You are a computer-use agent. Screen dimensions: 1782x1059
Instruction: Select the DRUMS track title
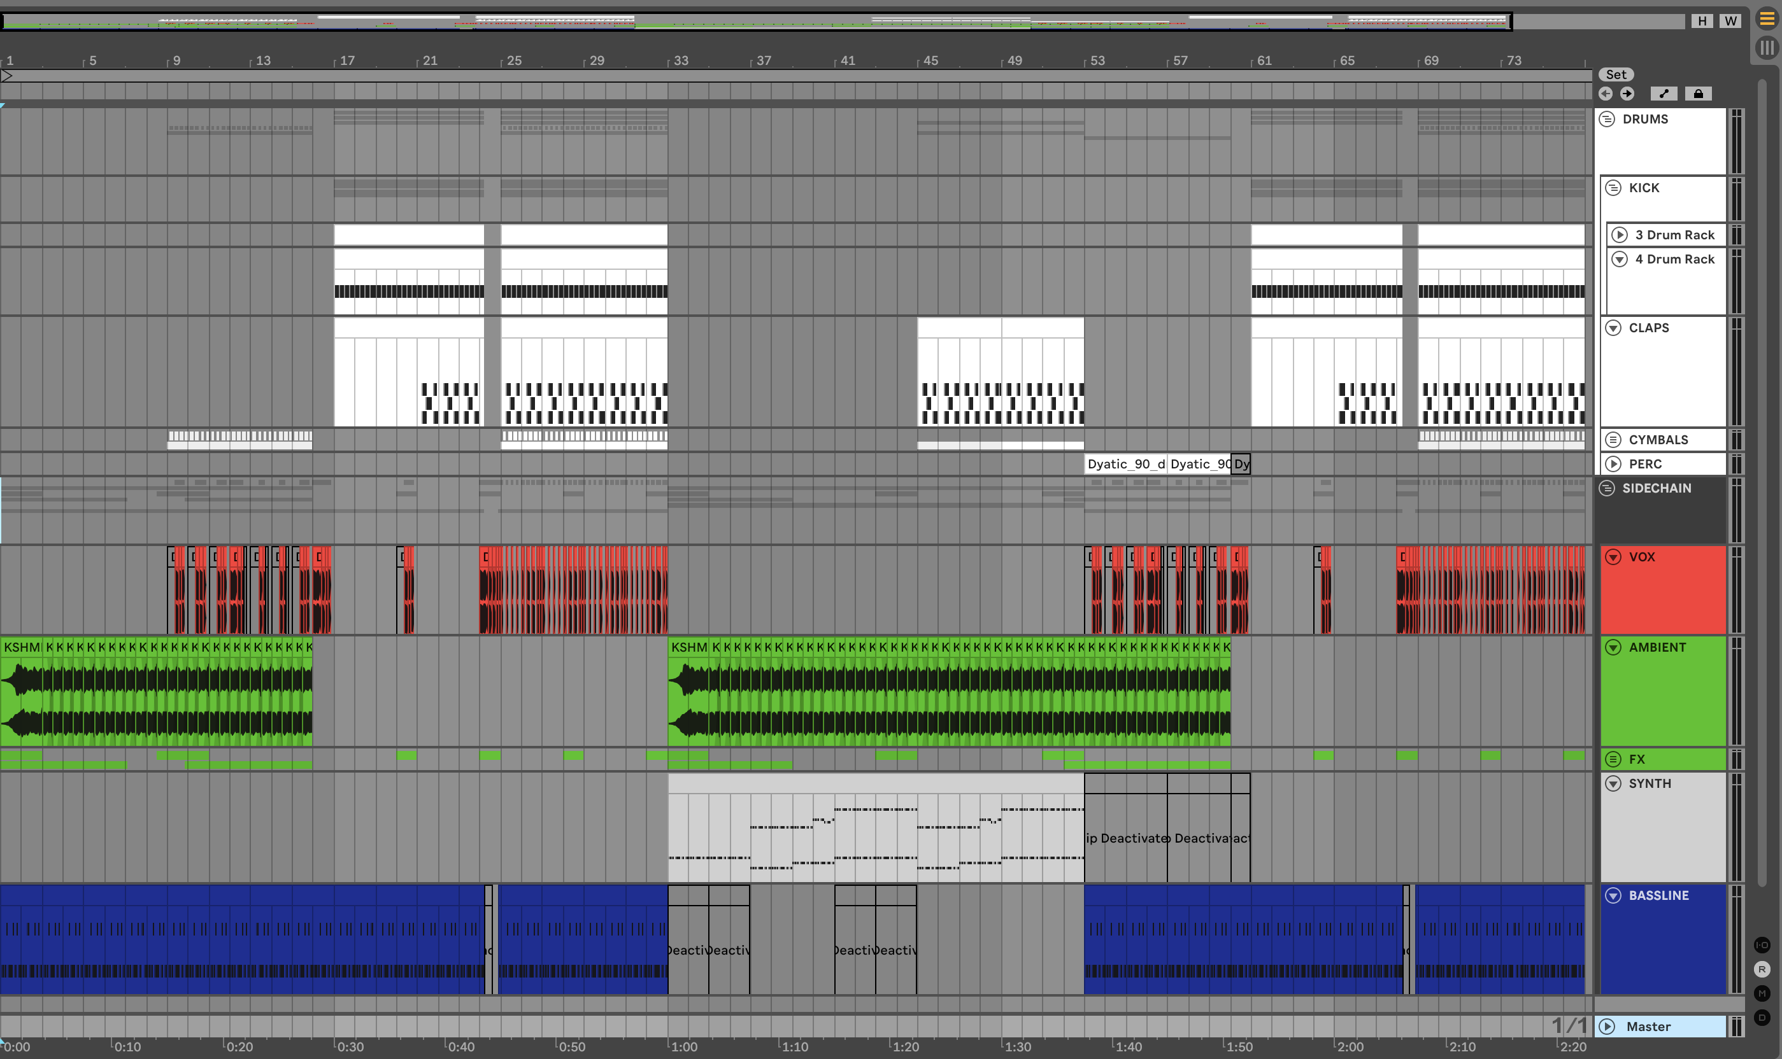point(1645,119)
